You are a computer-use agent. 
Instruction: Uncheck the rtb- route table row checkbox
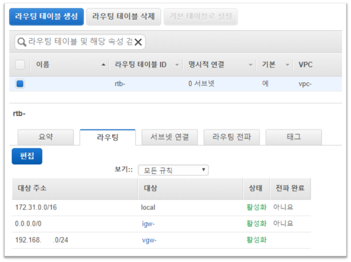[20, 83]
